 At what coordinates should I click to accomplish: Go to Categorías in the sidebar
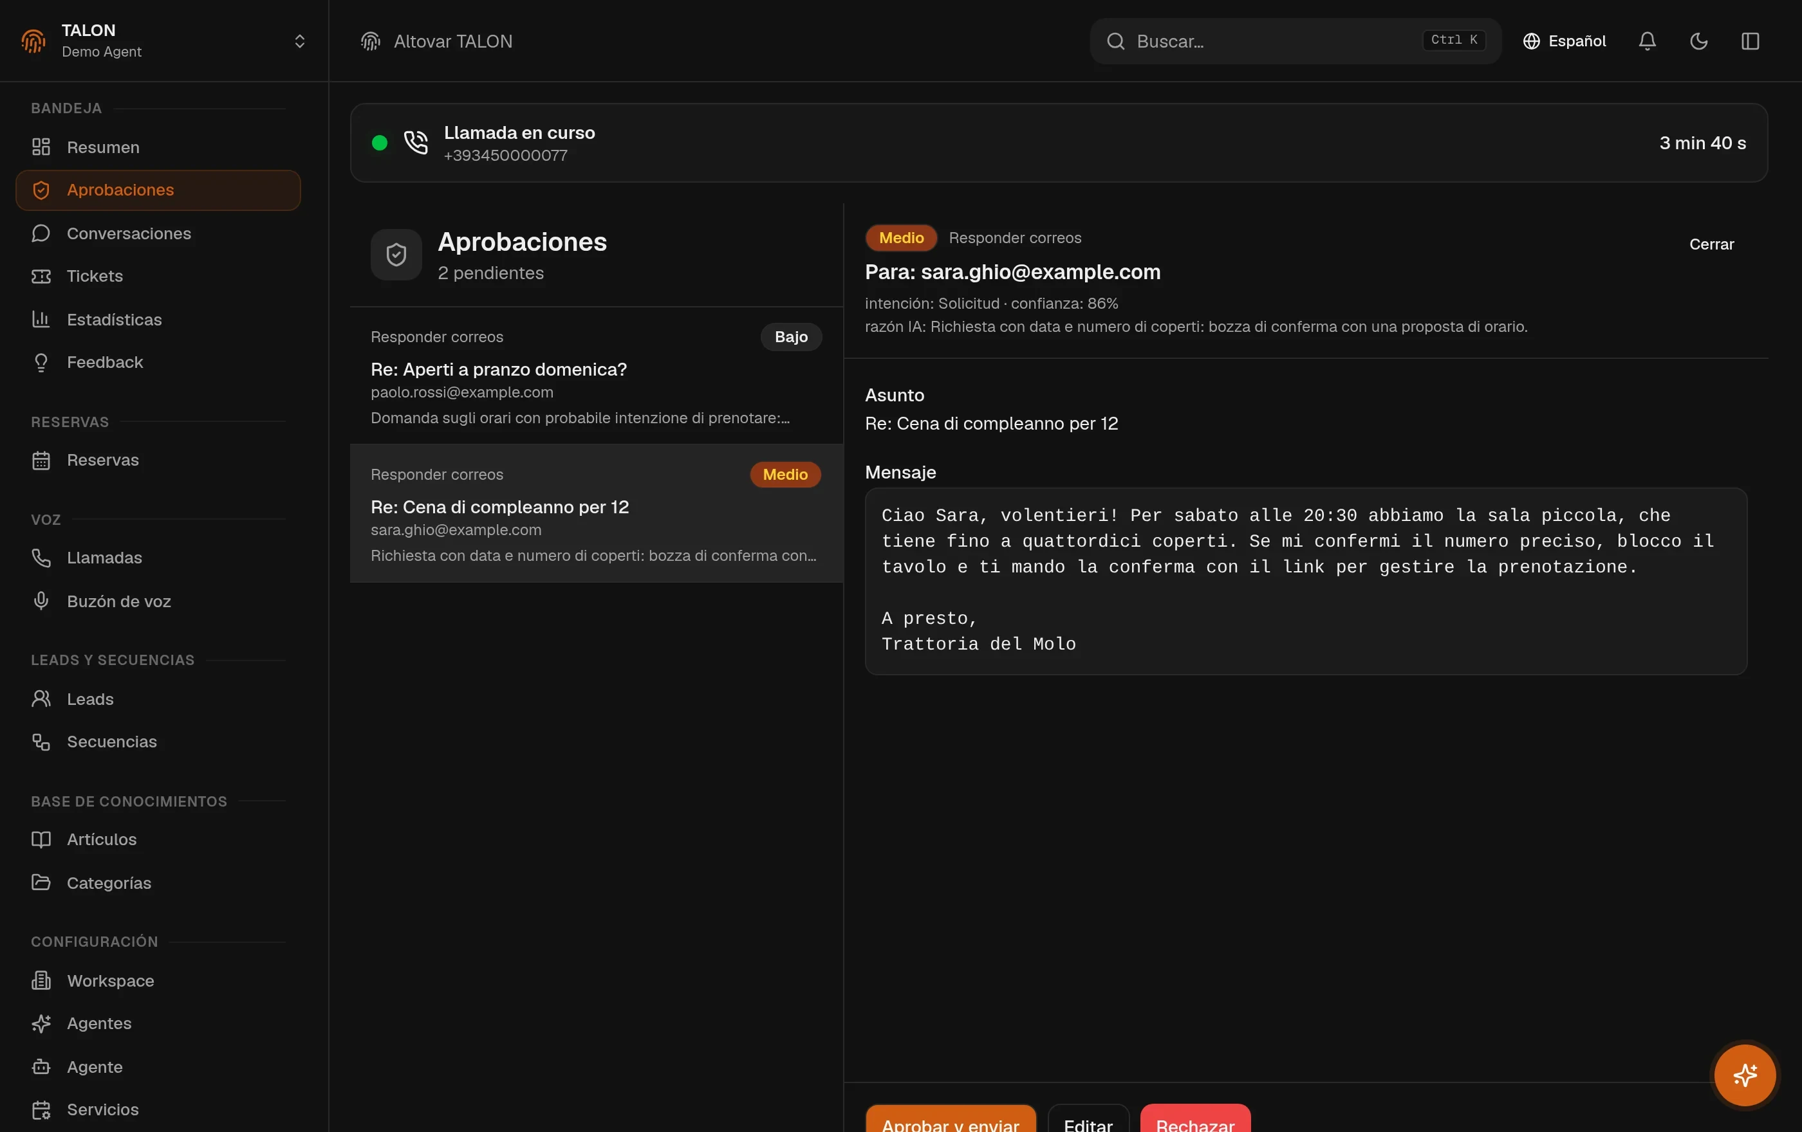click(x=158, y=882)
